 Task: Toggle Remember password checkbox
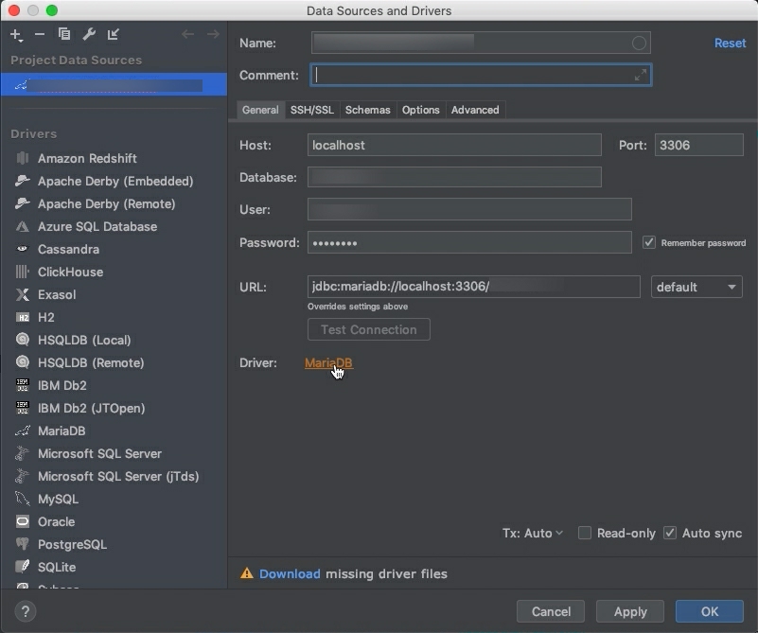click(649, 242)
